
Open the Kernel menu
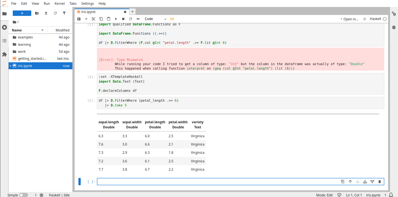tap(60, 3)
